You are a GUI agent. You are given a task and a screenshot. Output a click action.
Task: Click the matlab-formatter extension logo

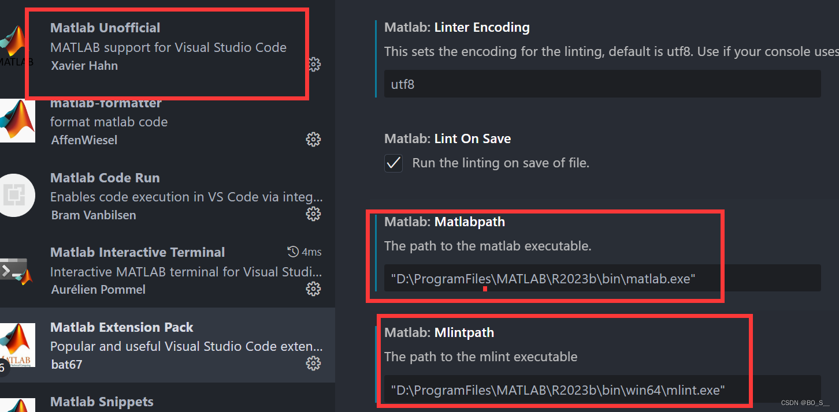pyautogui.click(x=16, y=121)
